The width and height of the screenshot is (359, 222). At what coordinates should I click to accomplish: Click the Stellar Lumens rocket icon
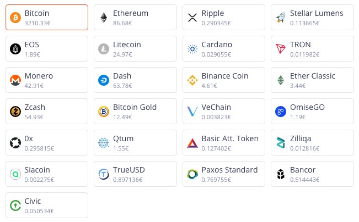tap(281, 18)
